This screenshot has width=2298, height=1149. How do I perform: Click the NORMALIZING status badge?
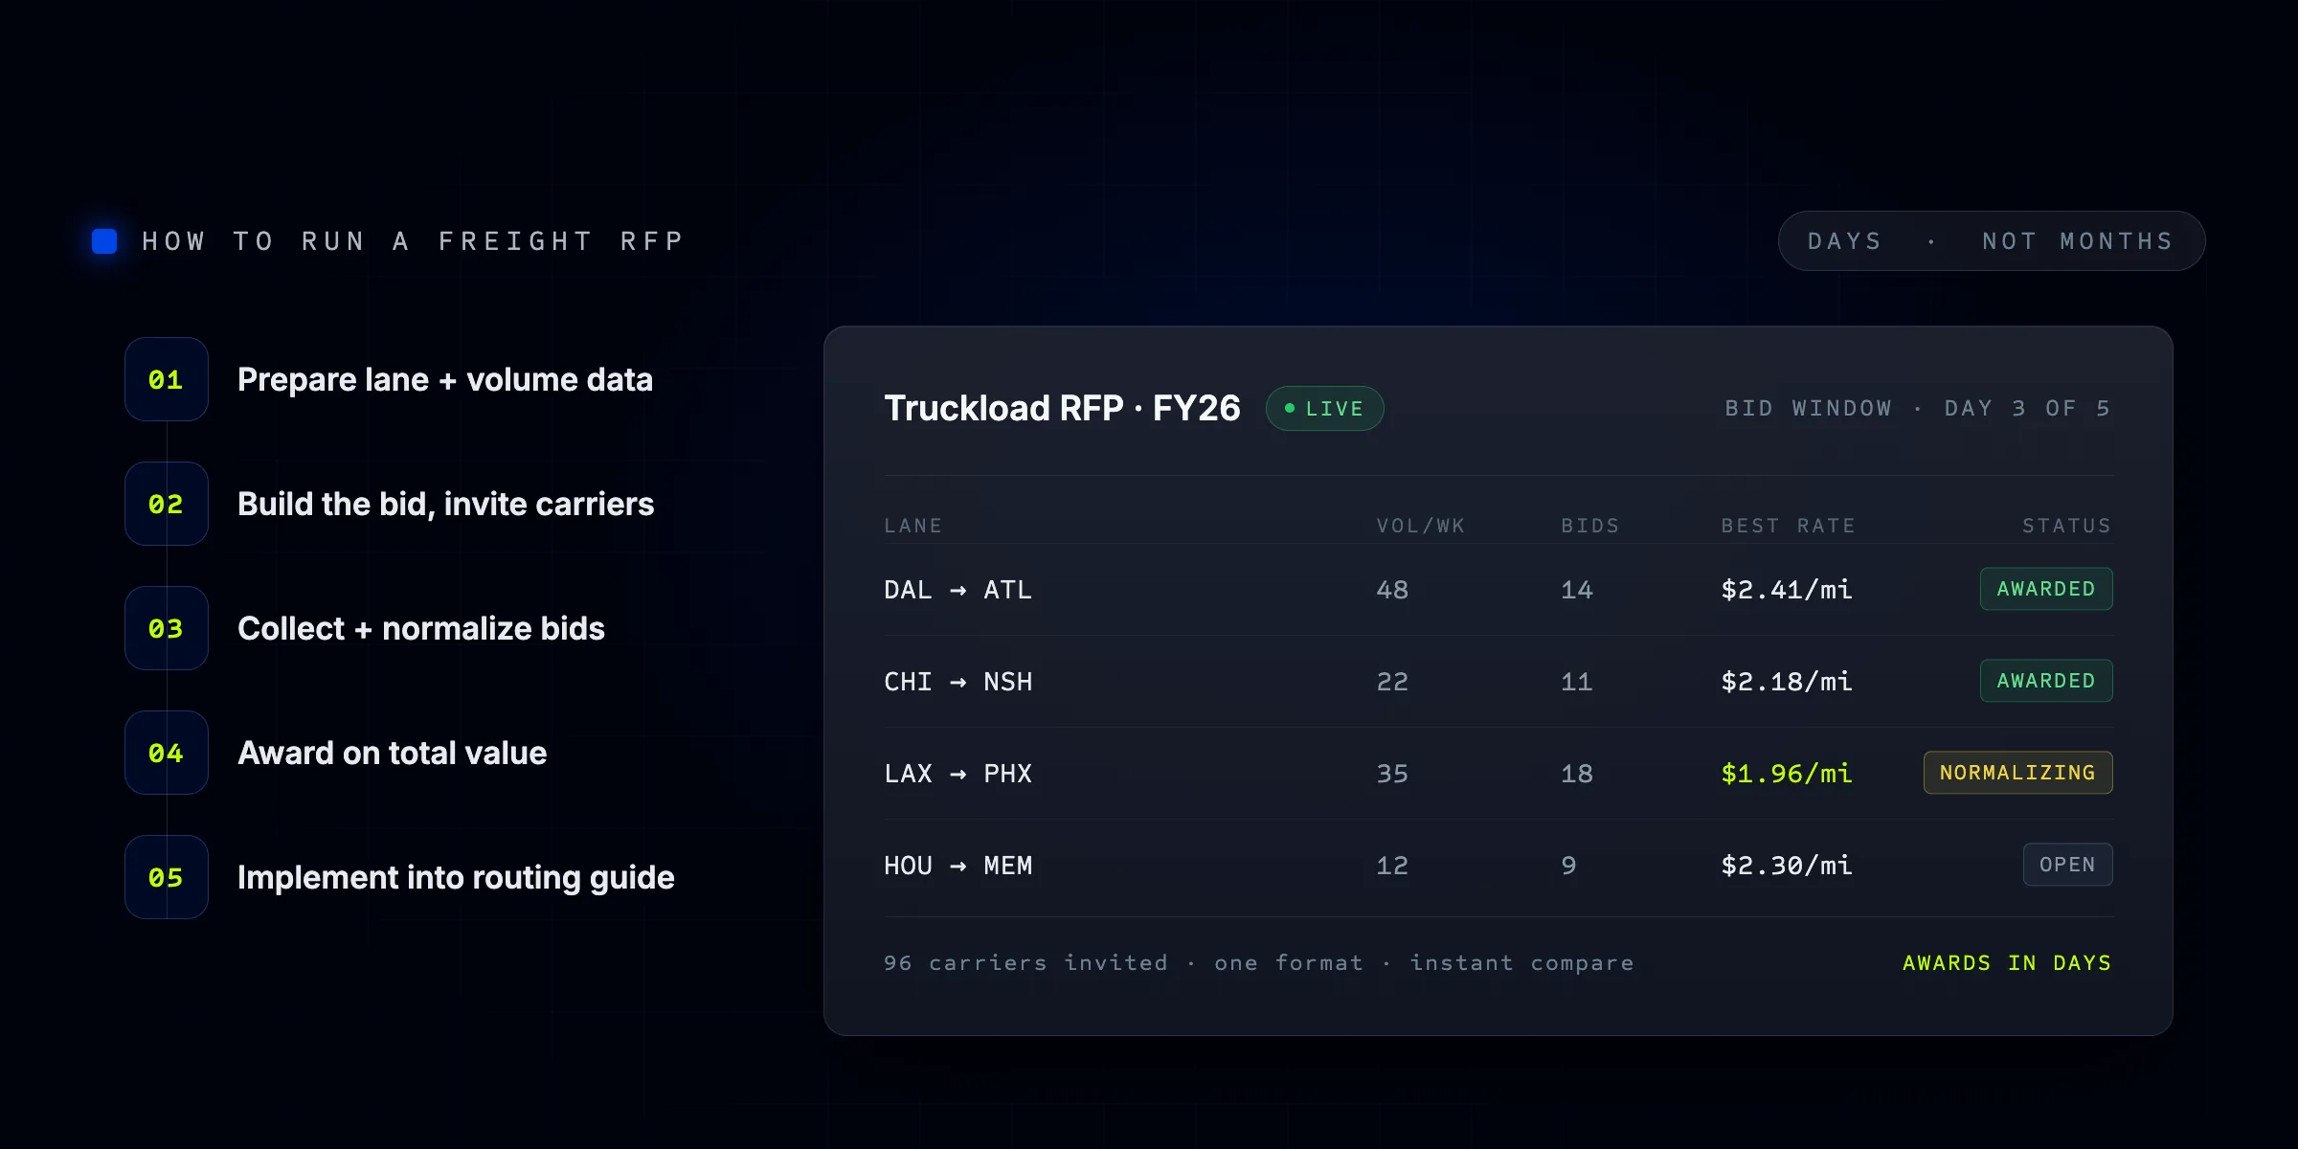pos(2017,773)
